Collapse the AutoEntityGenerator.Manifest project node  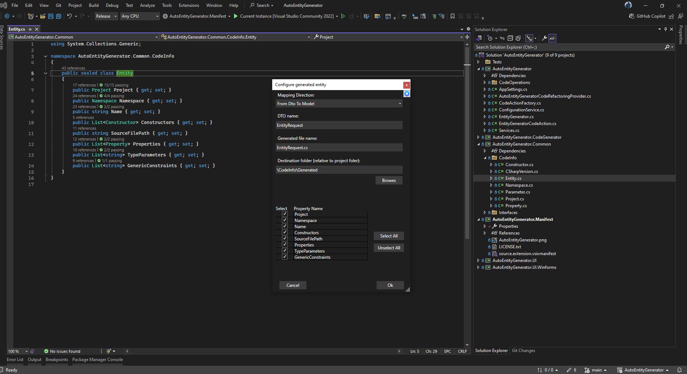479,219
